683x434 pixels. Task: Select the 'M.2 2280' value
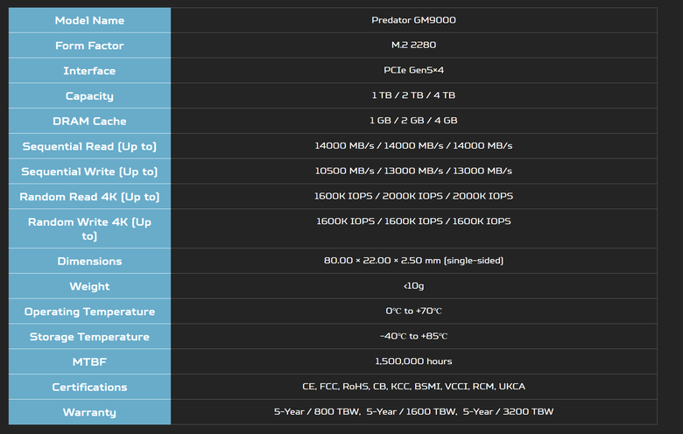point(413,45)
